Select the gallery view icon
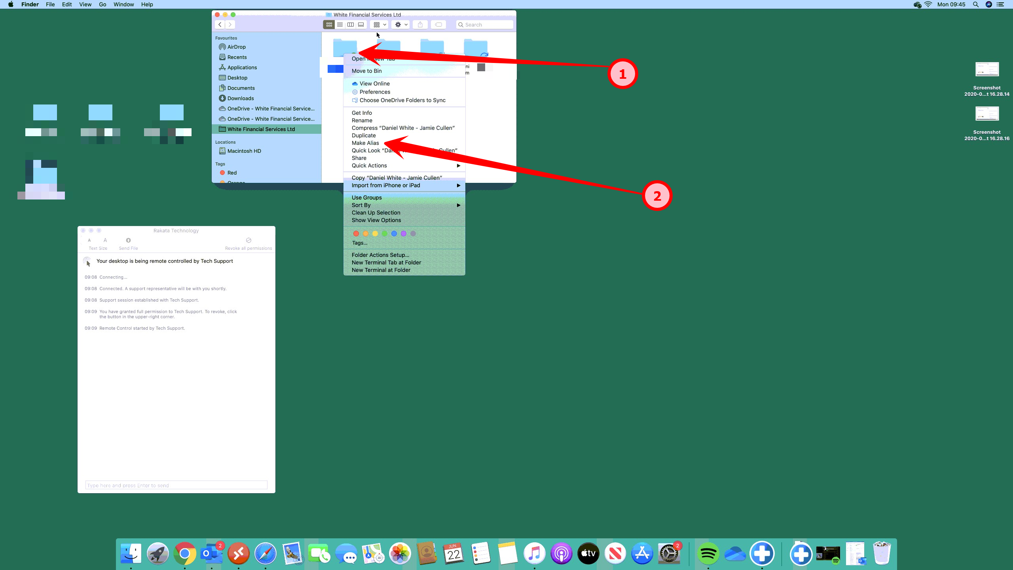Image resolution: width=1013 pixels, height=570 pixels. [x=361, y=25]
